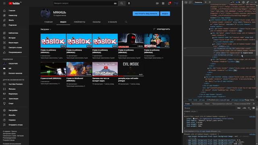Click the НАСТРОИТЬ ВИД КАНАЛА button

coord(146,14)
